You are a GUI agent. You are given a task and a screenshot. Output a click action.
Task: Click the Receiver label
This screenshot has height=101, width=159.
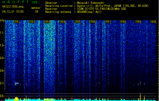pos(51,9)
